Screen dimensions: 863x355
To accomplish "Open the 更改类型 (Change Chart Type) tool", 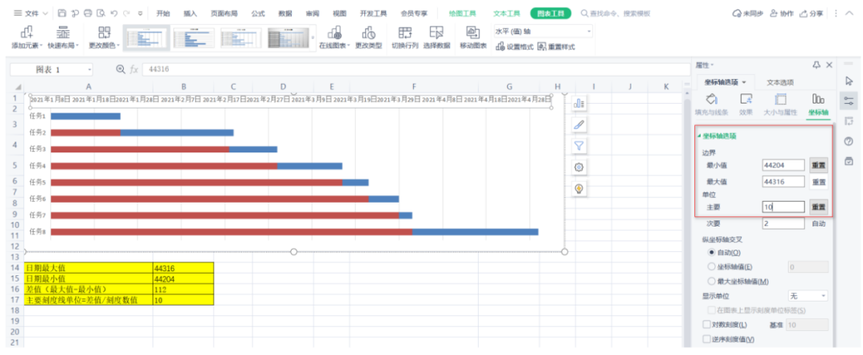I will click(x=368, y=32).
